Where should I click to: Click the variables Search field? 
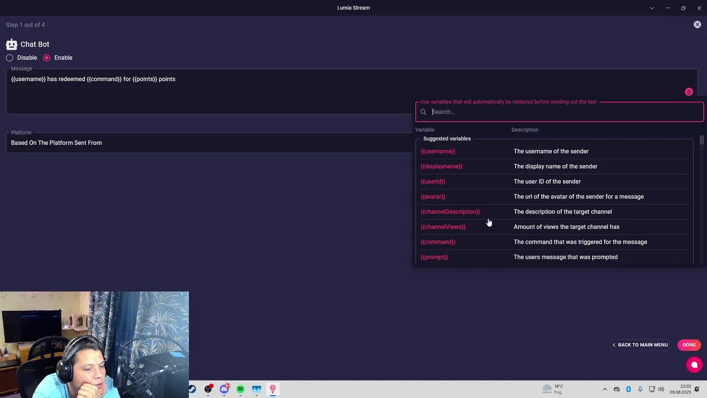560,112
